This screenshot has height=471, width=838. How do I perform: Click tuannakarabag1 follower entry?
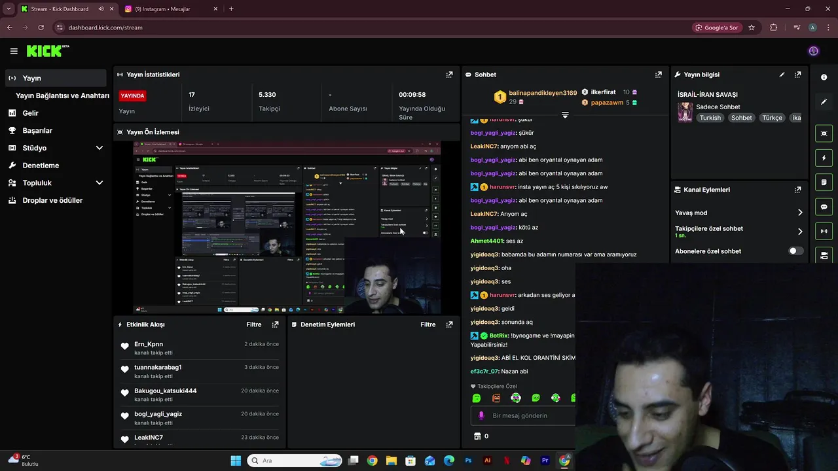pyautogui.click(x=158, y=367)
